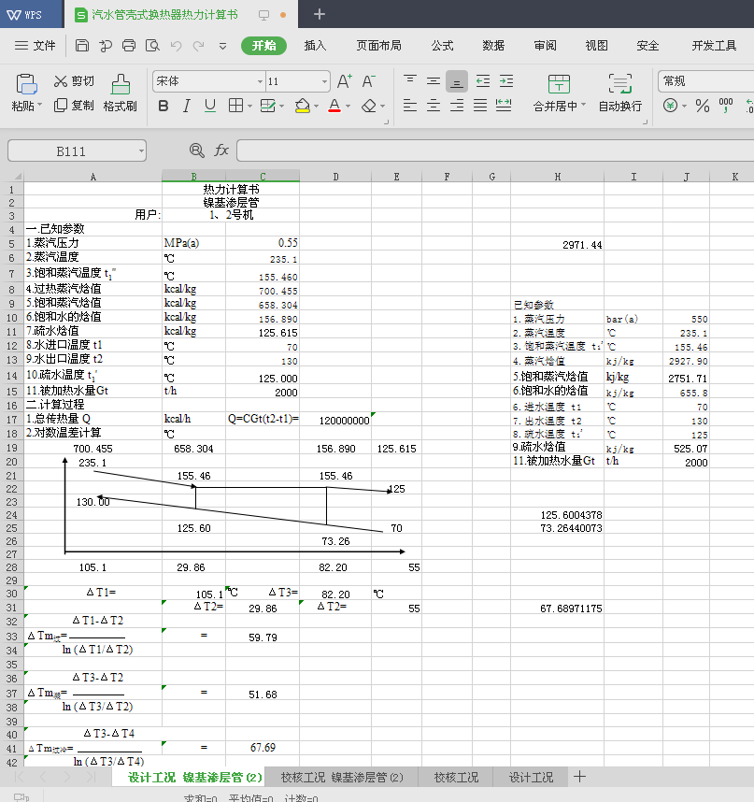The height and width of the screenshot is (802, 754).
Task: Switch to the 插入 ribbon tab
Action: coord(315,46)
